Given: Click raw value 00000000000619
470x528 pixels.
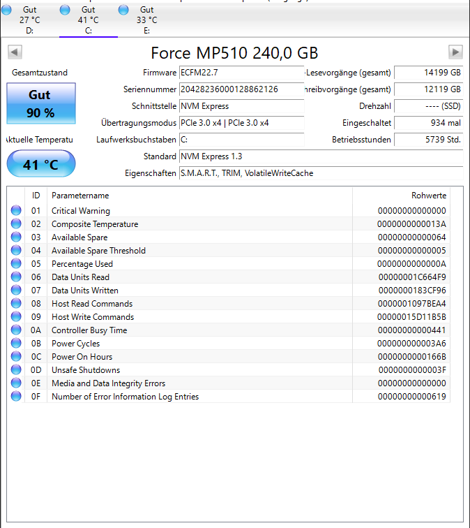Looking at the screenshot, I should [x=412, y=397].
